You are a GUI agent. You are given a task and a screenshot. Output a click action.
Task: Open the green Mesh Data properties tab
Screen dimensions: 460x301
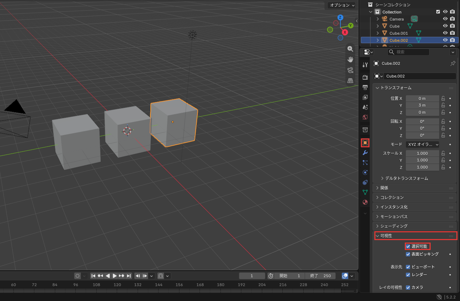[x=365, y=192]
